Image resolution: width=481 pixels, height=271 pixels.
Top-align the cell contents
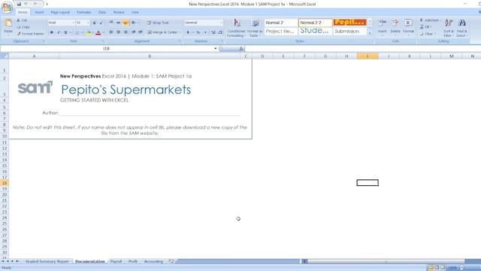click(x=111, y=23)
